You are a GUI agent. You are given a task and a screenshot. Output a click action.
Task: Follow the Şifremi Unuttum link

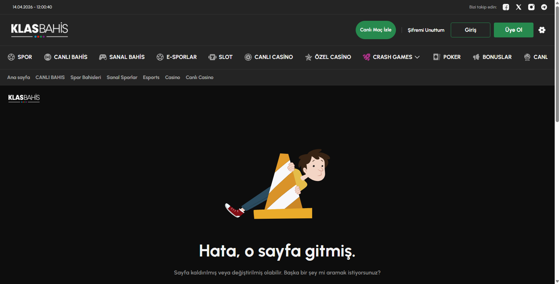426,30
